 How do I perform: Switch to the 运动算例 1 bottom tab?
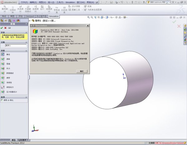23,140
